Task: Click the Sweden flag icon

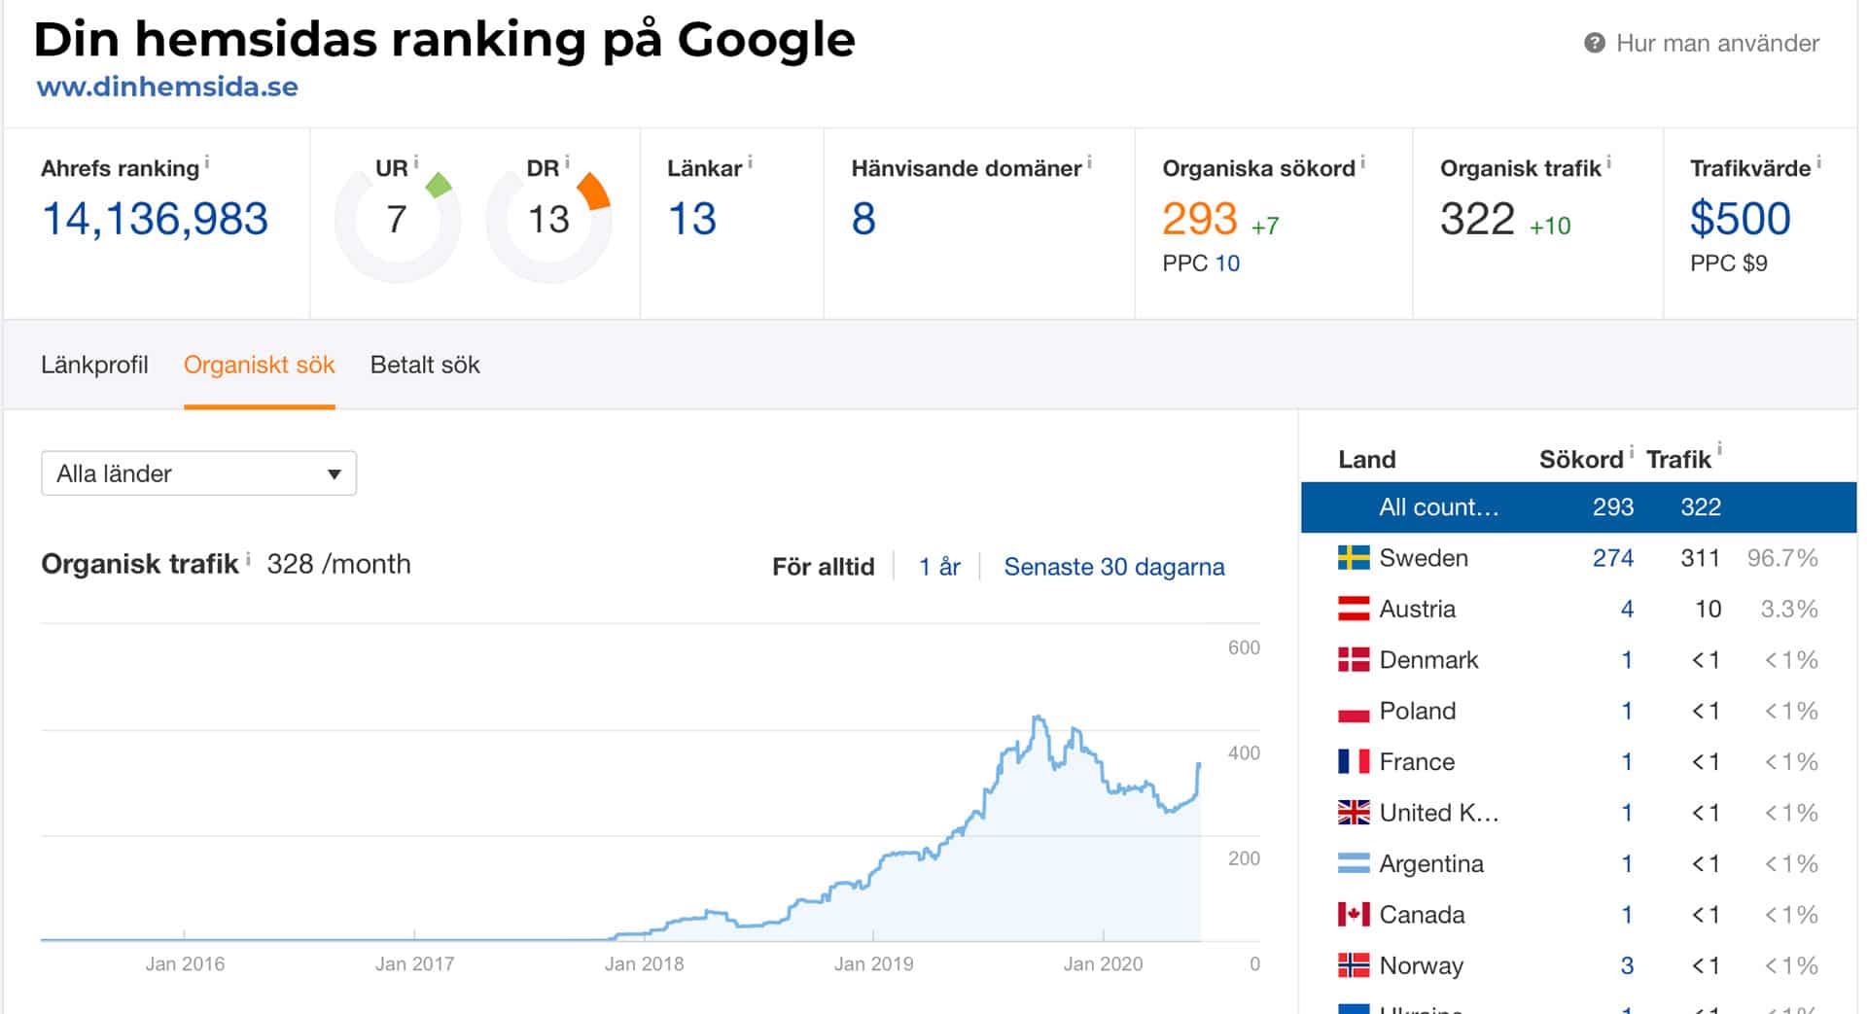Action: tap(1353, 558)
